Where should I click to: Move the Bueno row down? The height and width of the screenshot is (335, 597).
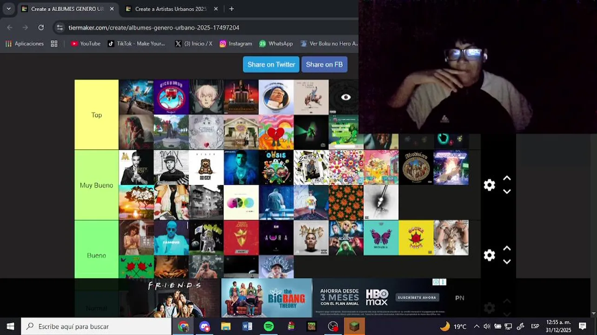click(x=507, y=261)
